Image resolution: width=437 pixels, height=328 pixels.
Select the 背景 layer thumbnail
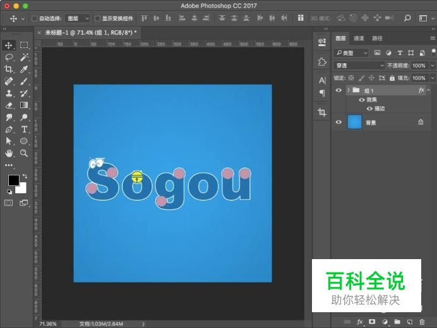[x=354, y=122]
